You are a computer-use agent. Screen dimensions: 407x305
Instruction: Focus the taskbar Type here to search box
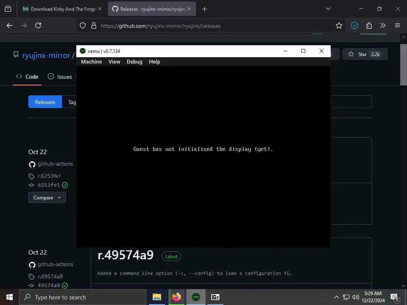[x=83, y=297]
